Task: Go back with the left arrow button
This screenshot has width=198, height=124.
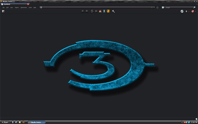Action: pyautogui.click(x=83, y=11)
